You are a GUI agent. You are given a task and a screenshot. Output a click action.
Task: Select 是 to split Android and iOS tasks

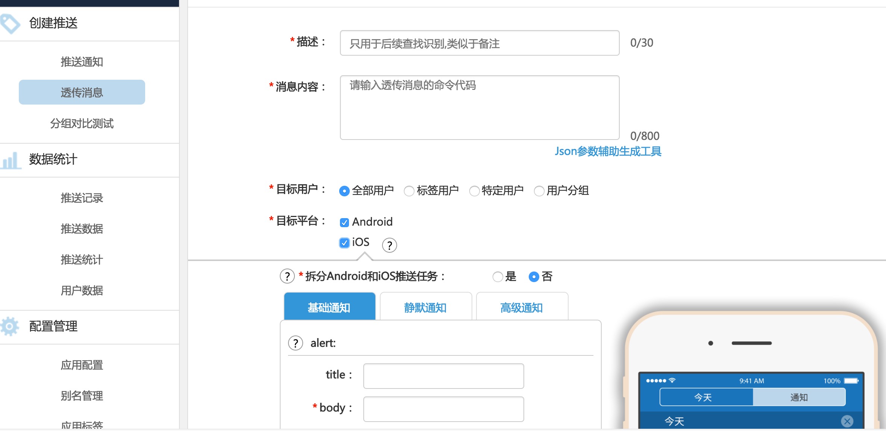tap(498, 277)
